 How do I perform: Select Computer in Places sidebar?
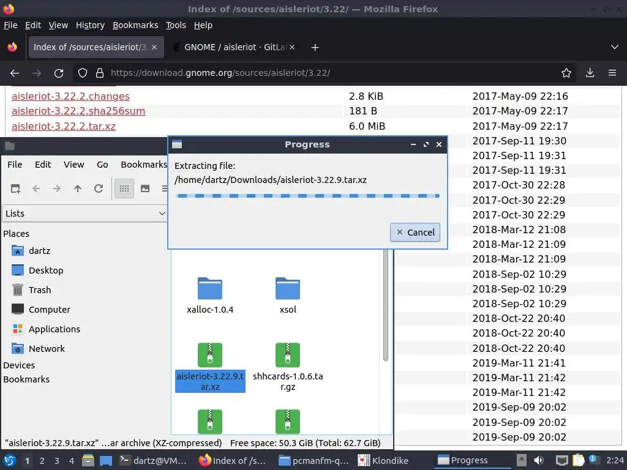(x=49, y=309)
